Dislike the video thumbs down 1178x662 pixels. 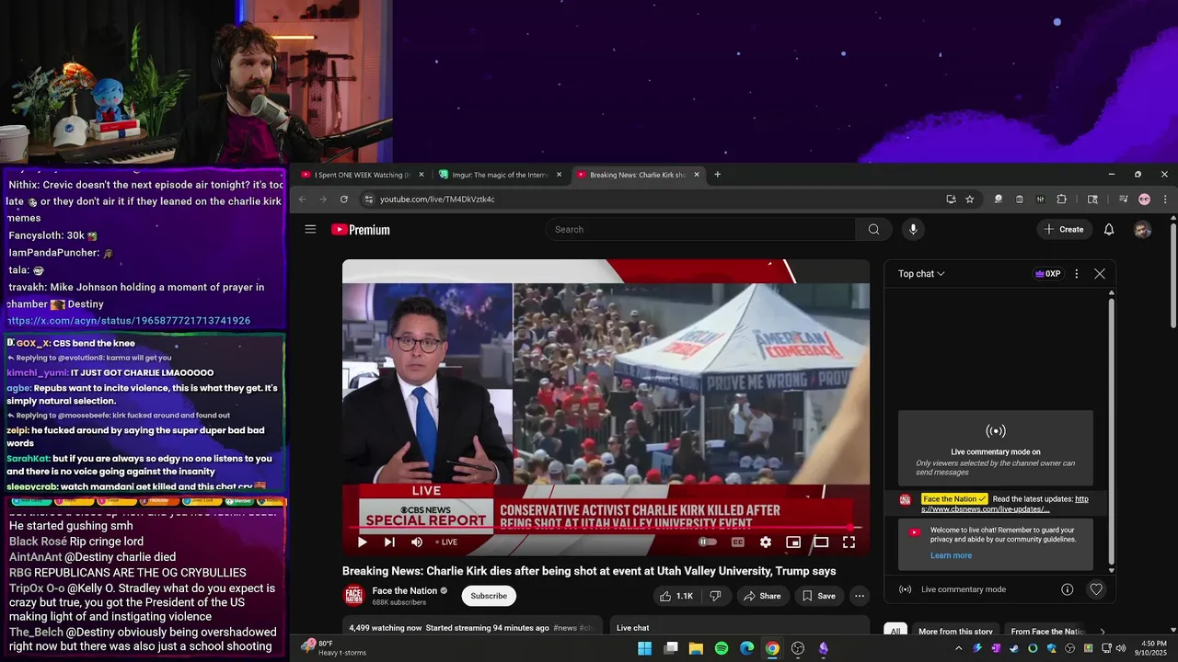pos(715,596)
